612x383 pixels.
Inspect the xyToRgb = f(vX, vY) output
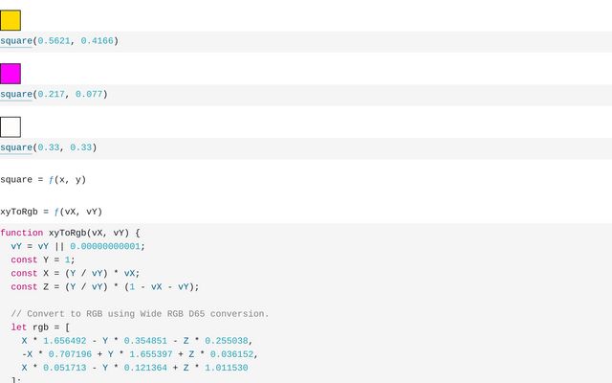(x=51, y=212)
